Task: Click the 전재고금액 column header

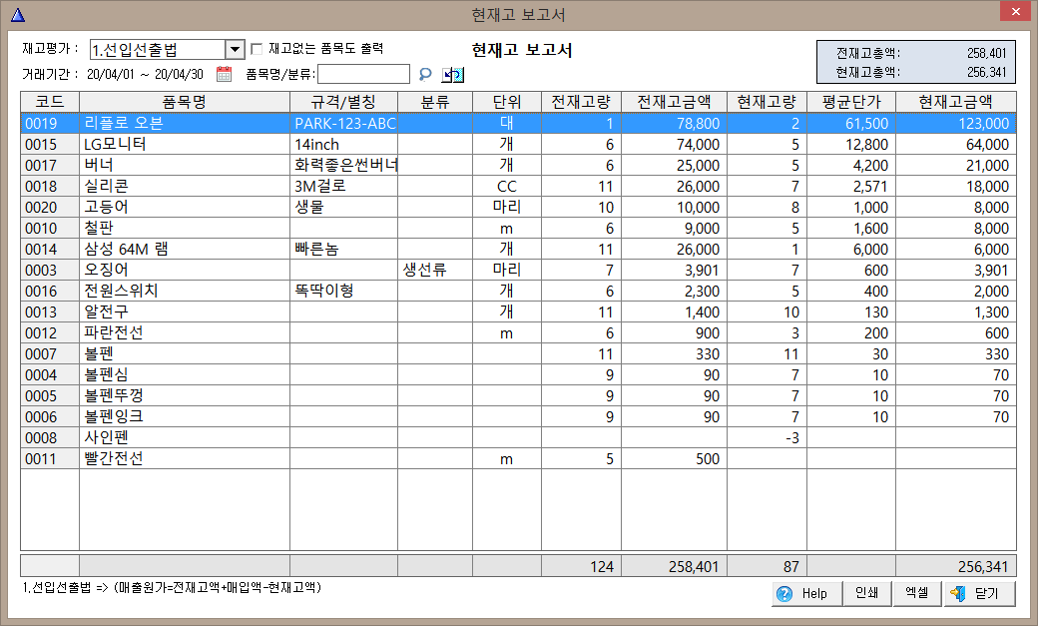Action: pyautogui.click(x=674, y=102)
